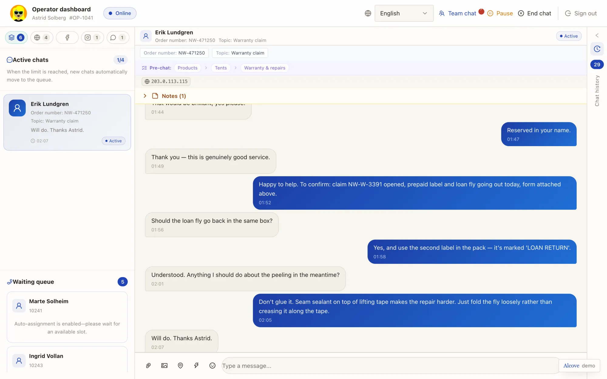
Task: Click the Chat history vertical label
Action: (597, 91)
